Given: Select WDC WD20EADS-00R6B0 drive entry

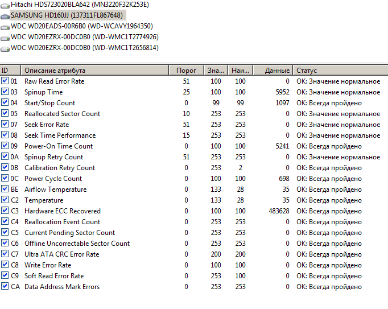Looking at the screenshot, I should [82, 26].
